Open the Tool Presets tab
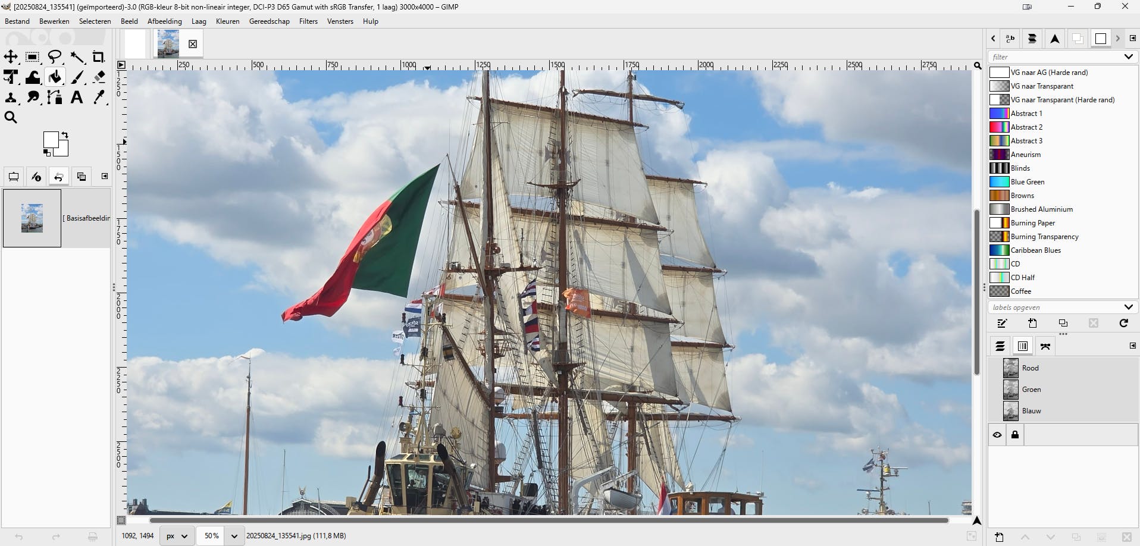 pyautogui.click(x=1032, y=39)
